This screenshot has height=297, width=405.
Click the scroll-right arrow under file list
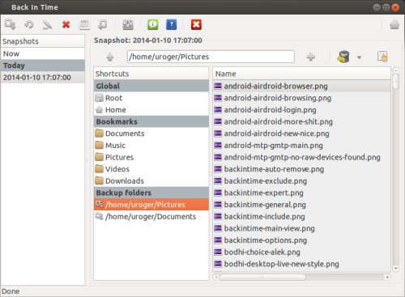(x=387, y=277)
